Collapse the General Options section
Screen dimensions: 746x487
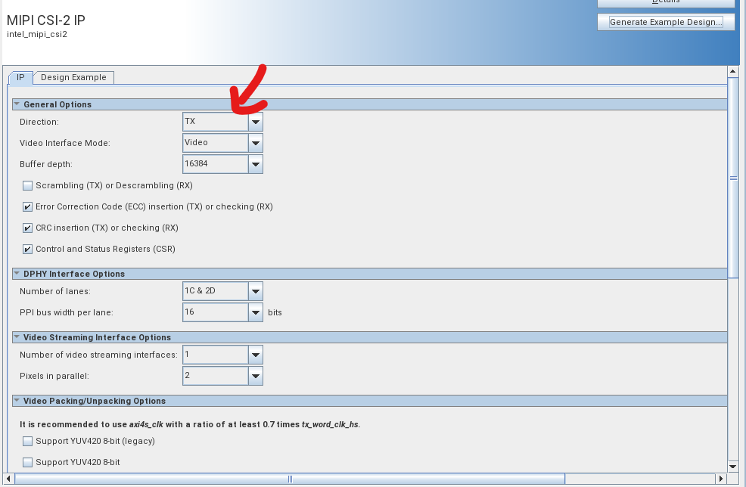[17, 104]
